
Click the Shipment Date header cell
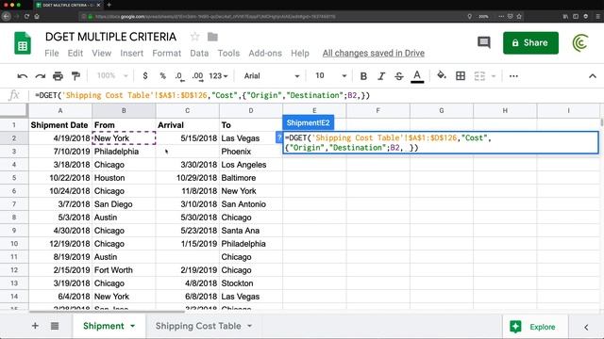(60, 125)
